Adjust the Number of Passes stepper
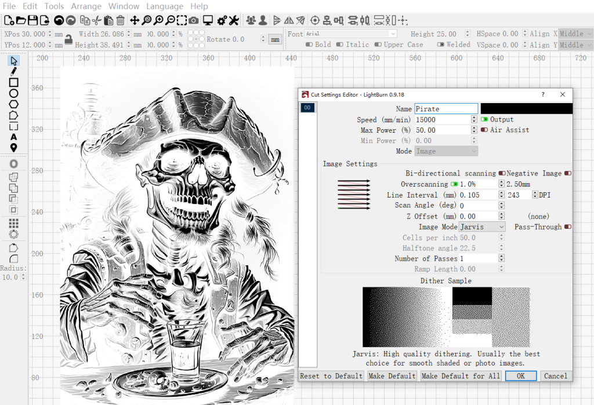Screen dimensions: 594x405 click(x=502, y=258)
